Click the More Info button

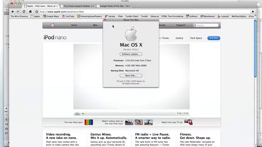coord(131,76)
